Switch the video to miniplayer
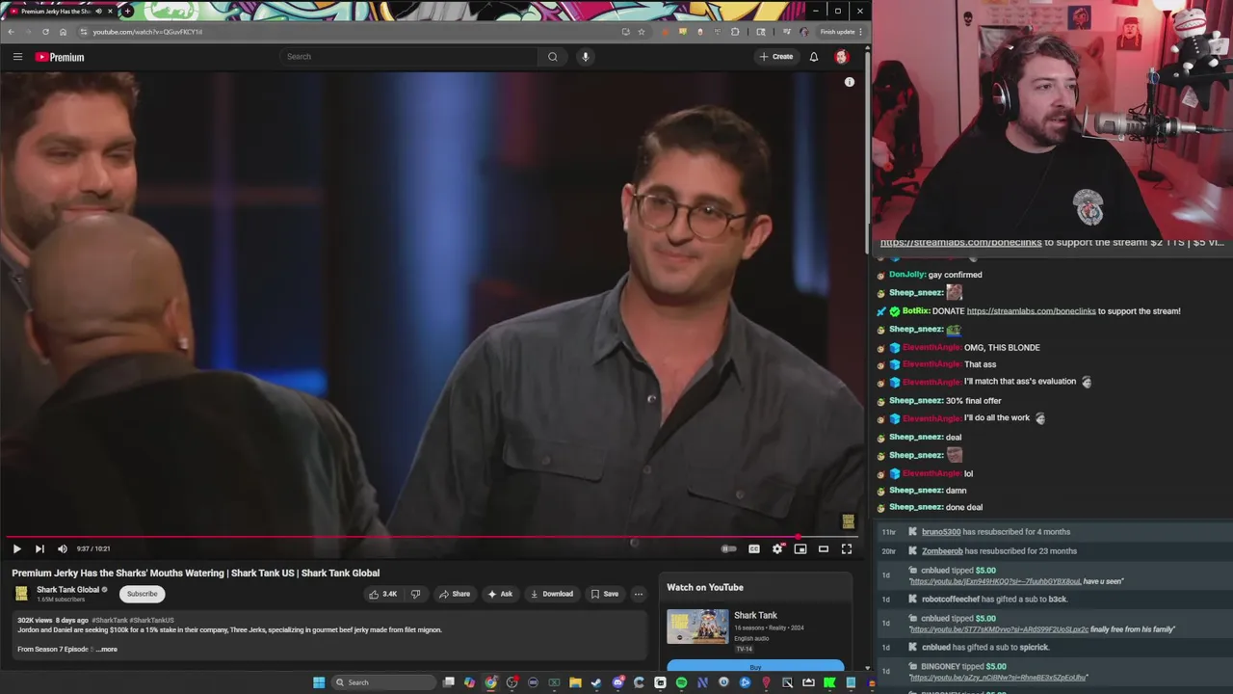The width and height of the screenshot is (1233, 694). point(800,548)
